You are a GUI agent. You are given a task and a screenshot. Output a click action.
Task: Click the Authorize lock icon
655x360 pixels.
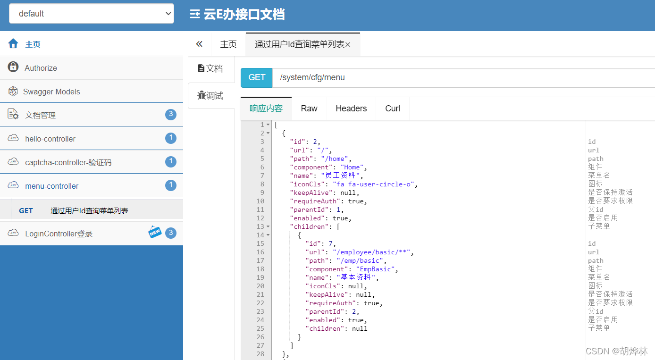13,67
